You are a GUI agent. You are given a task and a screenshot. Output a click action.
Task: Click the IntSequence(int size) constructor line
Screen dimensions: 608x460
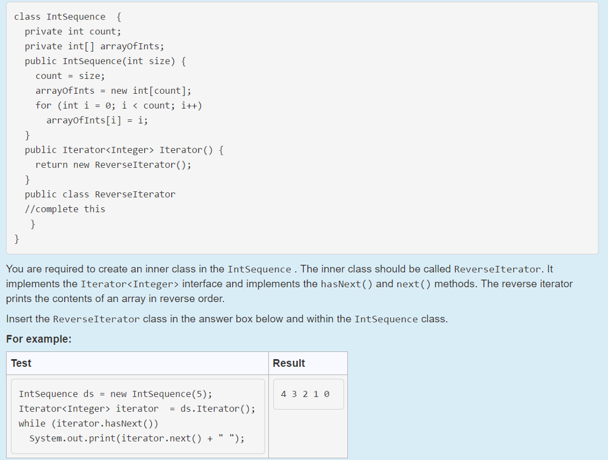coord(105,61)
